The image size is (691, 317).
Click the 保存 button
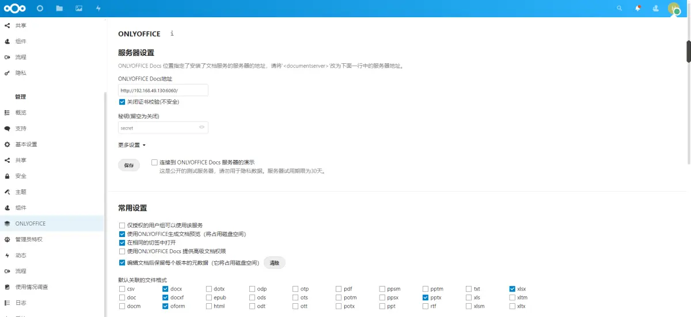129,165
